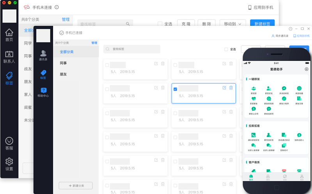Expand the 移动到 dropdown
The image size is (312, 194).
pos(232,24)
